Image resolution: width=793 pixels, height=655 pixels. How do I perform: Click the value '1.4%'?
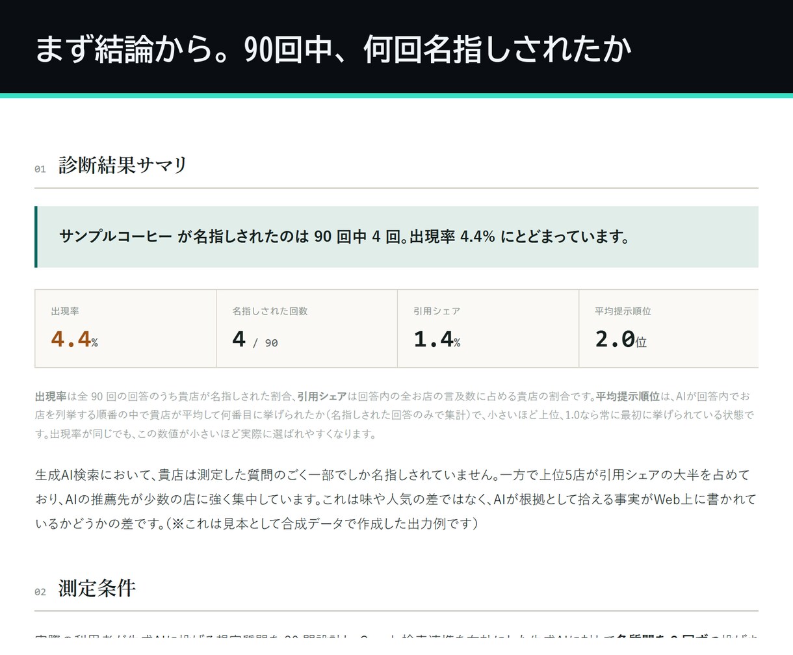(437, 339)
